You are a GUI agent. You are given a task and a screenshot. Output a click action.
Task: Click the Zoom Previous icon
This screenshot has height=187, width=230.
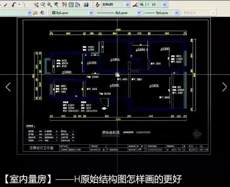tap(56, 5)
